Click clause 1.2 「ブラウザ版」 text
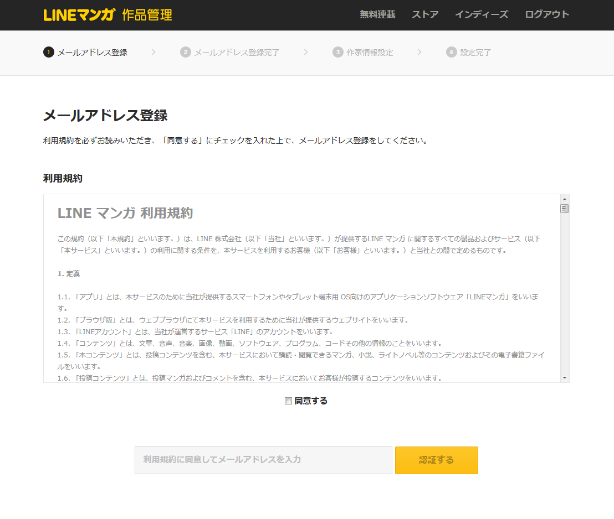The height and width of the screenshot is (519, 614). coord(234,320)
